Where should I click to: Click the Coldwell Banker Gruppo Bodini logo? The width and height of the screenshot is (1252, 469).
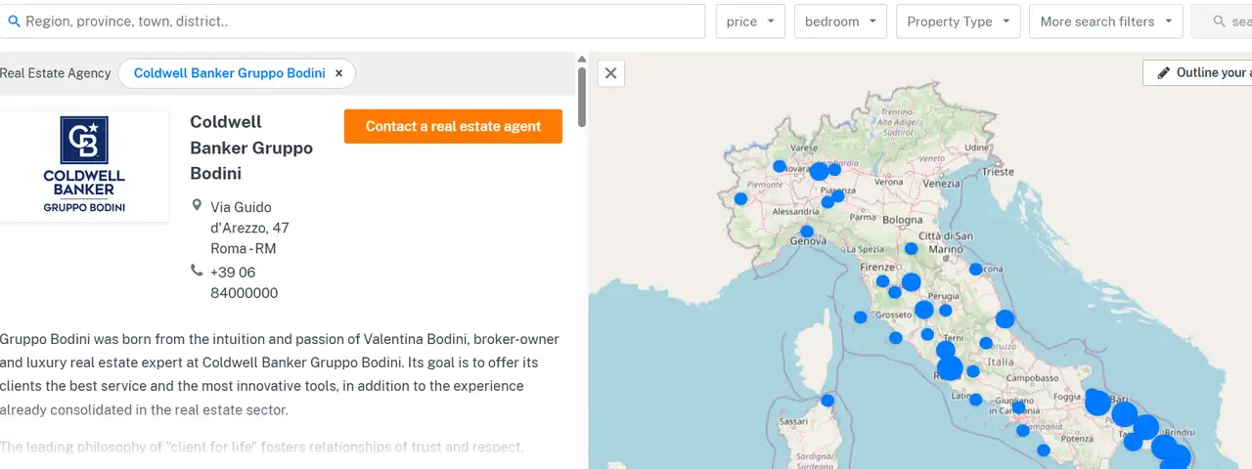(84, 165)
